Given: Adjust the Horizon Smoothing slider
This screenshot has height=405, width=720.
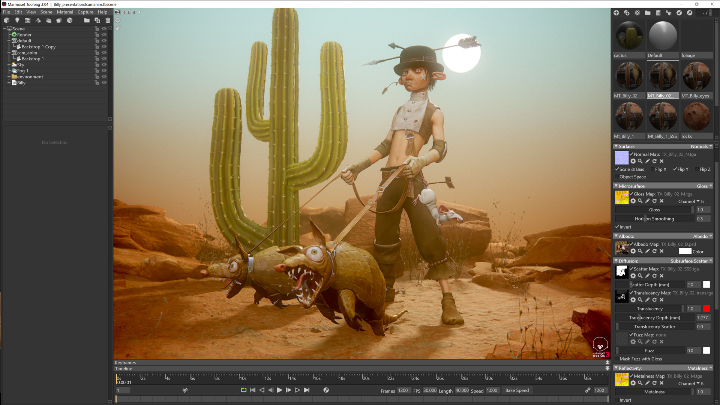Looking at the screenshot, I should pos(654,219).
